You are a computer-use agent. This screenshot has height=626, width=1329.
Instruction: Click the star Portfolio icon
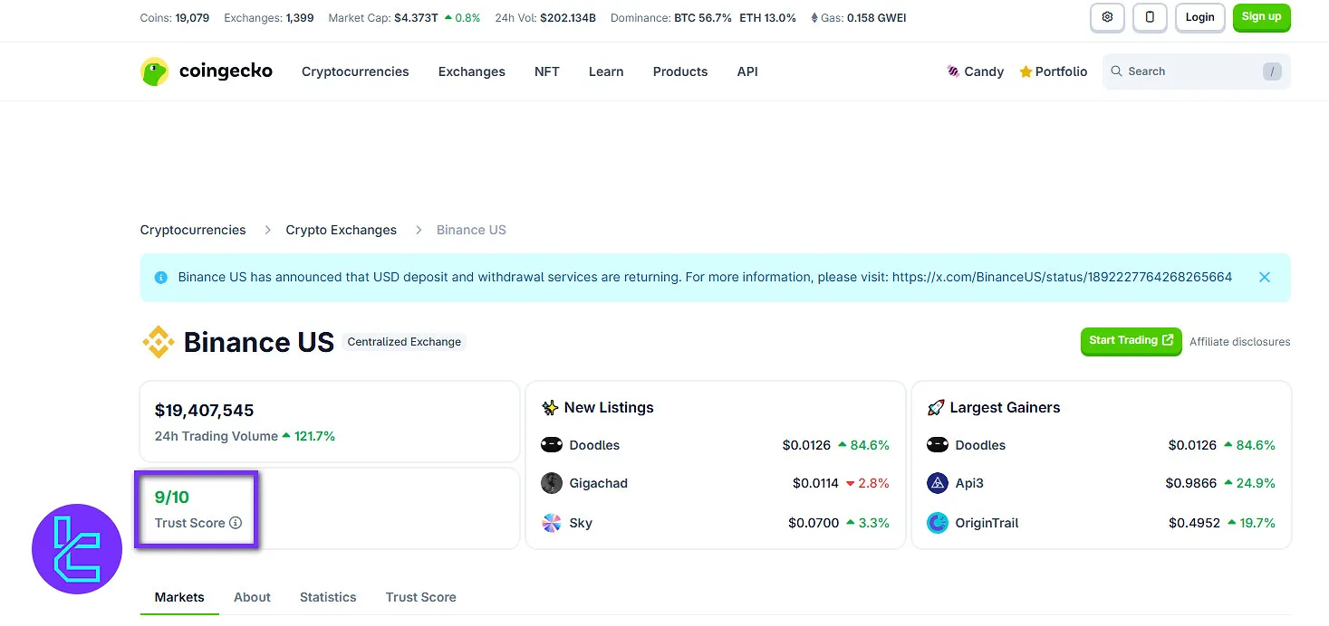(x=1025, y=71)
